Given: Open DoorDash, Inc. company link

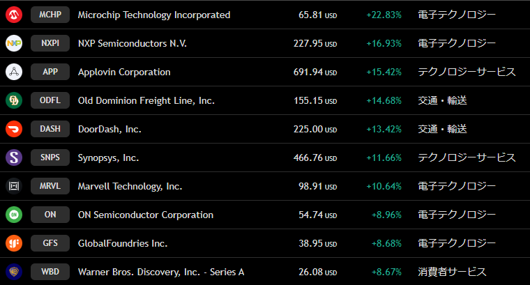Looking at the screenshot, I should (x=109, y=129).
